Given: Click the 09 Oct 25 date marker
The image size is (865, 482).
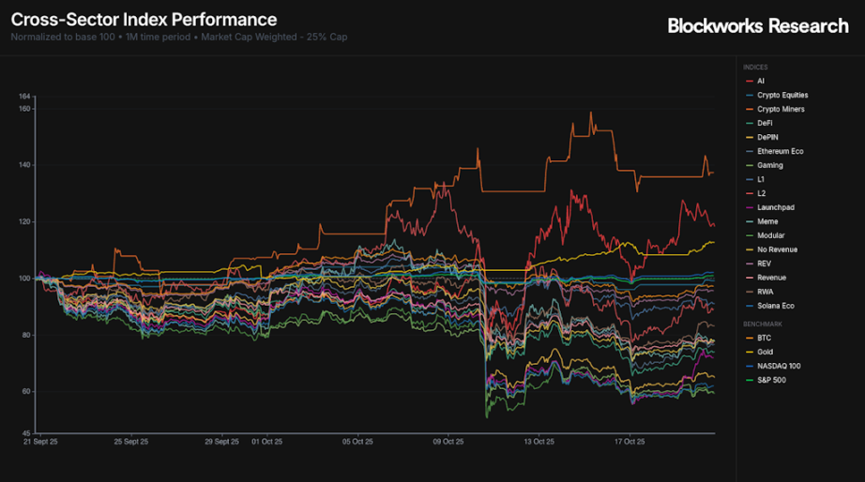Looking at the screenshot, I should pyautogui.click(x=448, y=440).
